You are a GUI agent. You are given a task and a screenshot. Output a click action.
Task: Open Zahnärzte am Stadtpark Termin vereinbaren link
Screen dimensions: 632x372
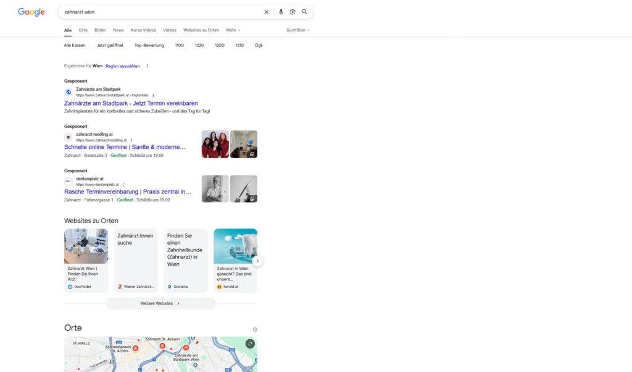click(131, 103)
